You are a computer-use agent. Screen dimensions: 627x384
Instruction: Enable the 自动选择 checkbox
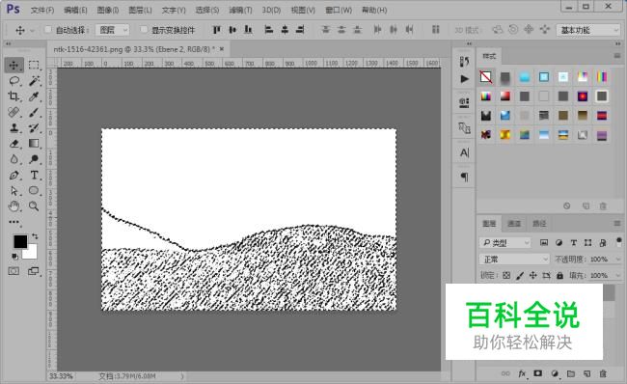pos(48,30)
